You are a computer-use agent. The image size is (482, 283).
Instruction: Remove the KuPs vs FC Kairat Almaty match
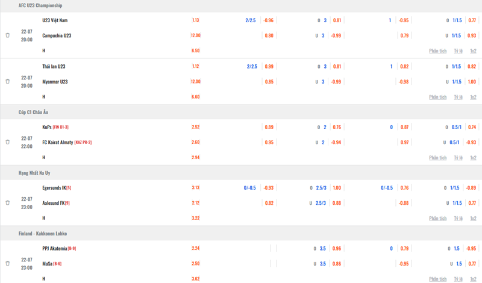(x=8, y=142)
